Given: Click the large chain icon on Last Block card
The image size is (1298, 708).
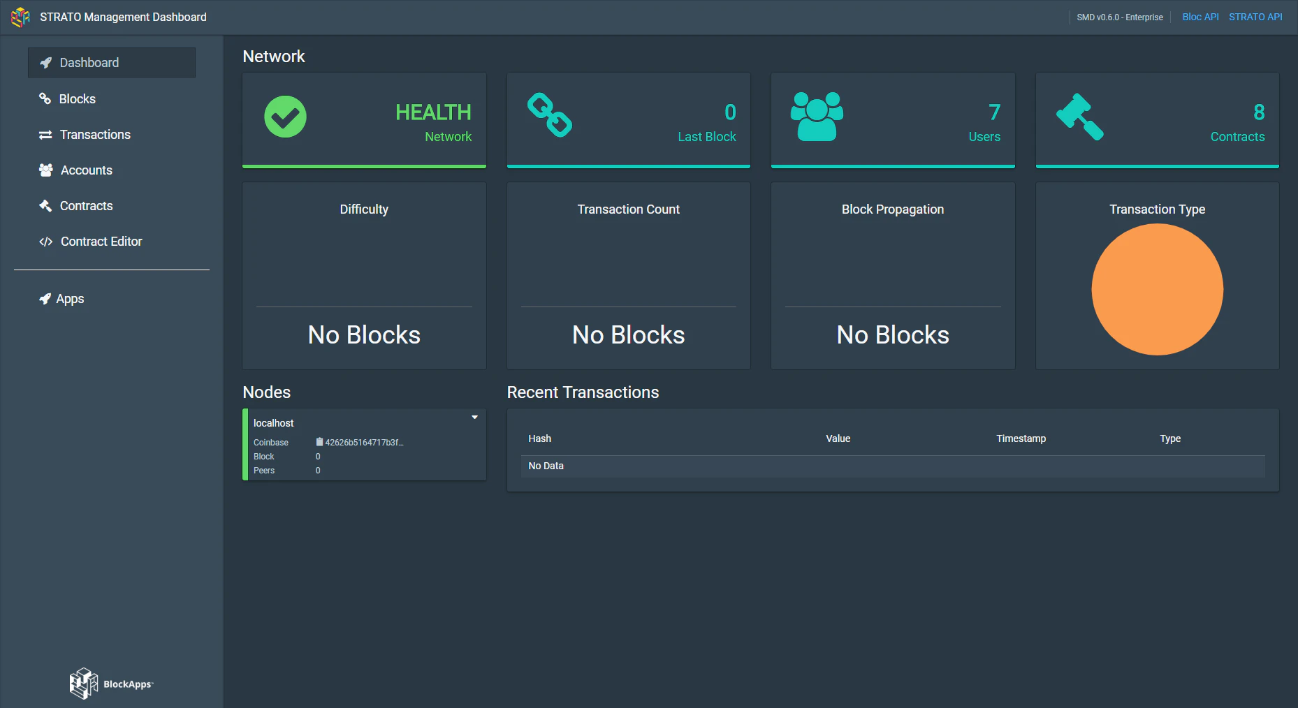Looking at the screenshot, I should [x=550, y=115].
